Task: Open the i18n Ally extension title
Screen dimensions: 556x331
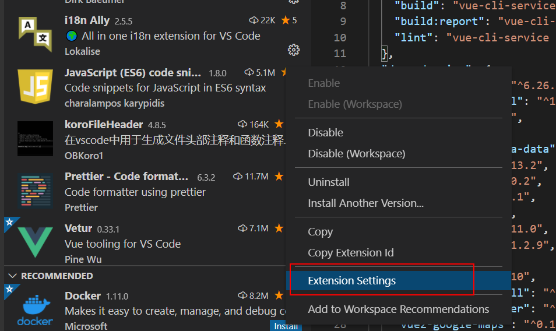Action: pos(87,20)
